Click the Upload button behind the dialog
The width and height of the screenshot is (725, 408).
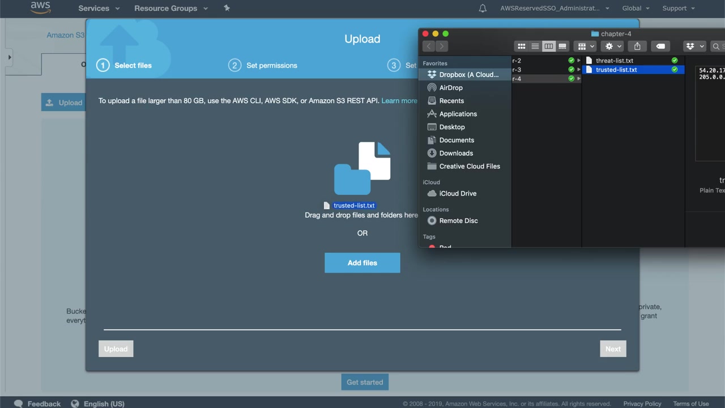tap(63, 103)
